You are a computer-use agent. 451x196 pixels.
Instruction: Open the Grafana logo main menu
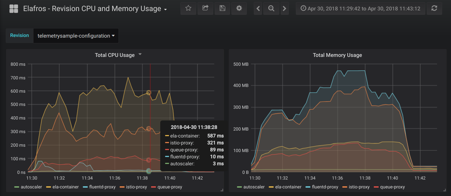(x=14, y=9)
